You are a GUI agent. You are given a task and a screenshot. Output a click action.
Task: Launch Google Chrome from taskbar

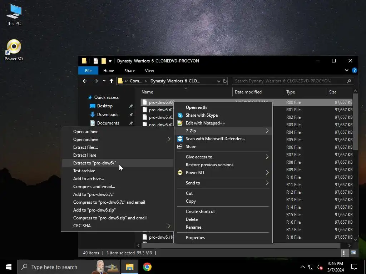tap(147, 267)
